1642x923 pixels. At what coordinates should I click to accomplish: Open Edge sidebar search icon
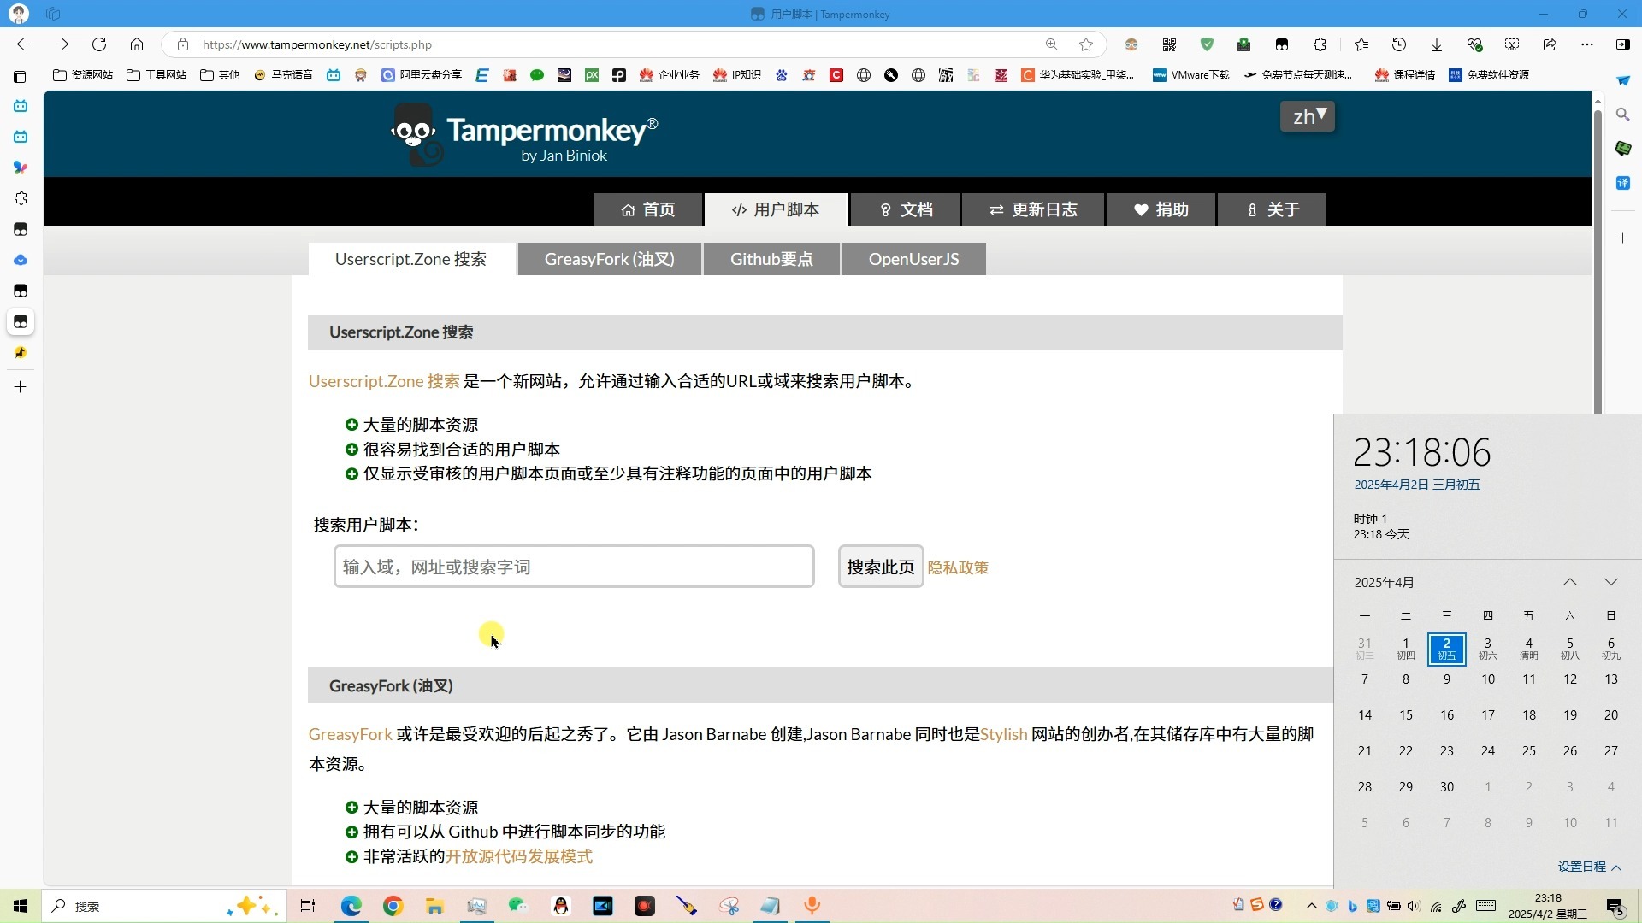pos(1622,114)
